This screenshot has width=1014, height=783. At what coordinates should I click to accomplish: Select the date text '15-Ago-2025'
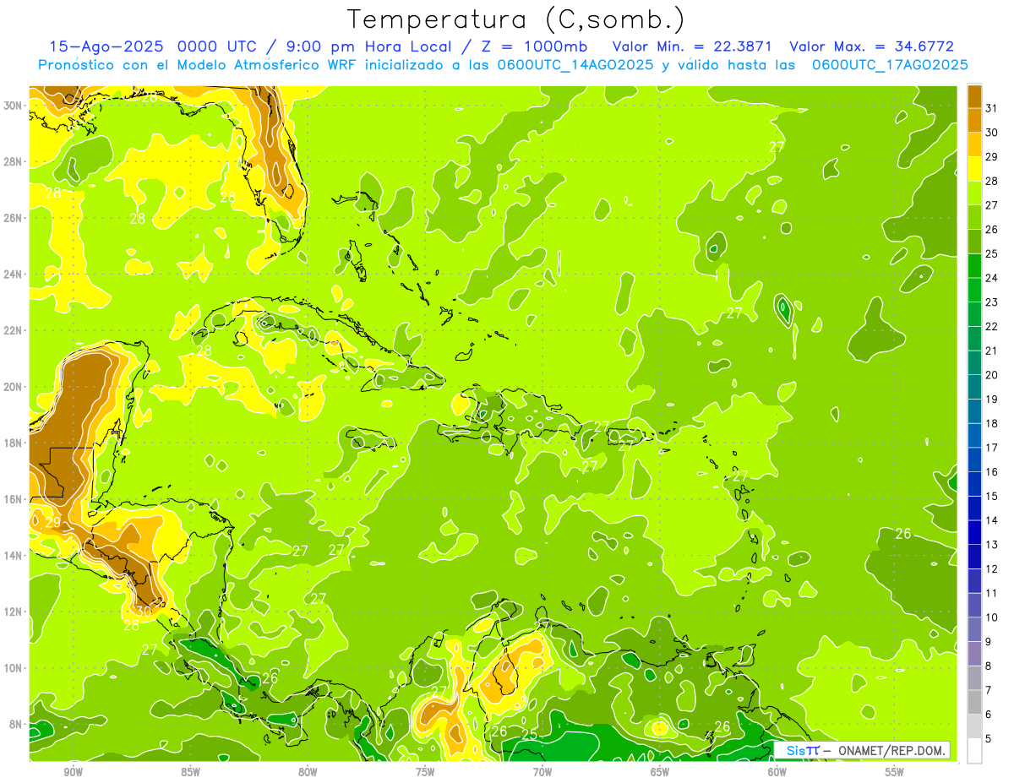pos(106,47)
